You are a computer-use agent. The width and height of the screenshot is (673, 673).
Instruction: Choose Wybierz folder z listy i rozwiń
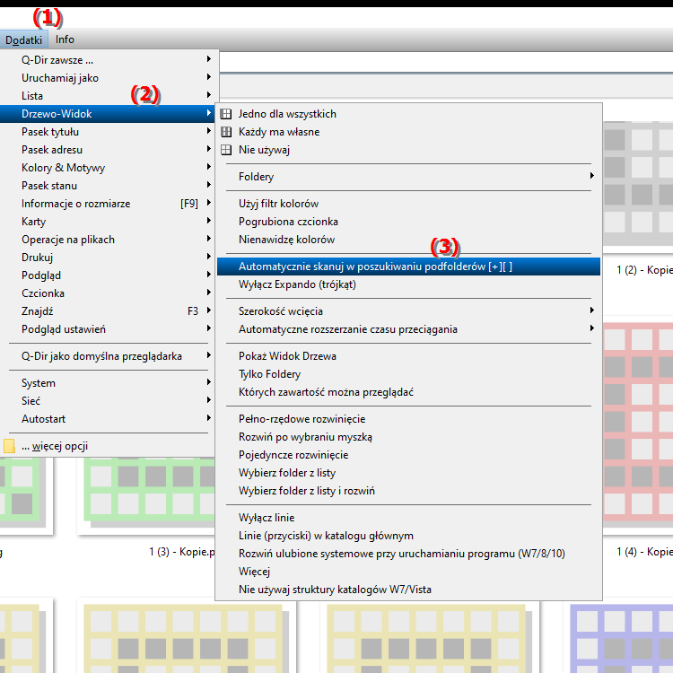[408, 491]
